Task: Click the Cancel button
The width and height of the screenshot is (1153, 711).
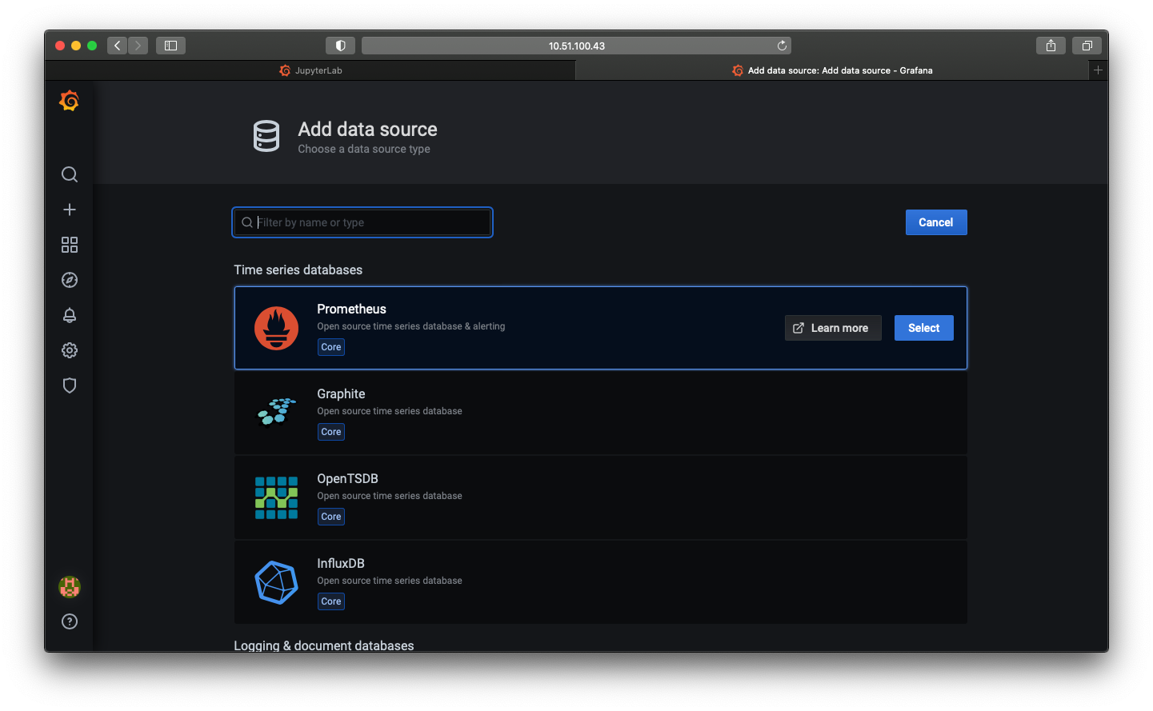Action: (936, 222)
